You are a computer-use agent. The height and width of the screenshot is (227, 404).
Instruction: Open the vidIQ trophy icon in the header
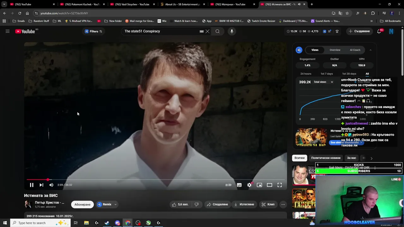337,31
